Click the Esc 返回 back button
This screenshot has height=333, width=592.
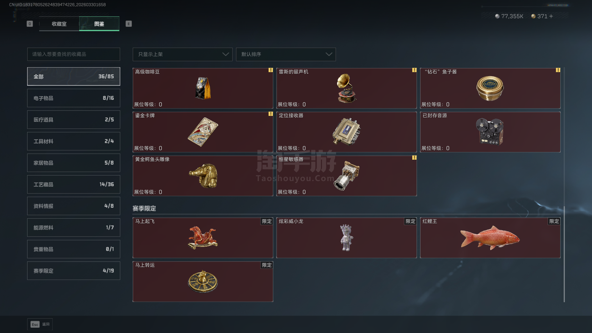coord(40,324)
